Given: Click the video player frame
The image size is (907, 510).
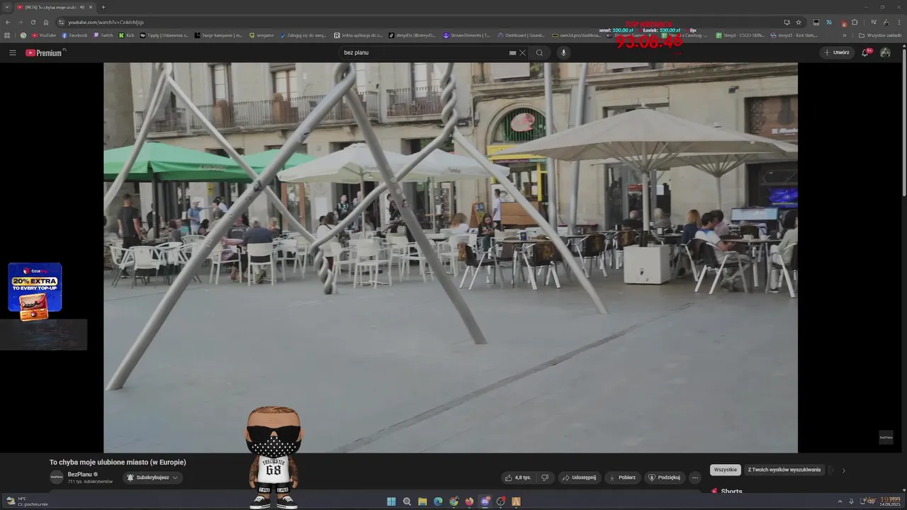Looking at the screenshot, I should (451, 257).
